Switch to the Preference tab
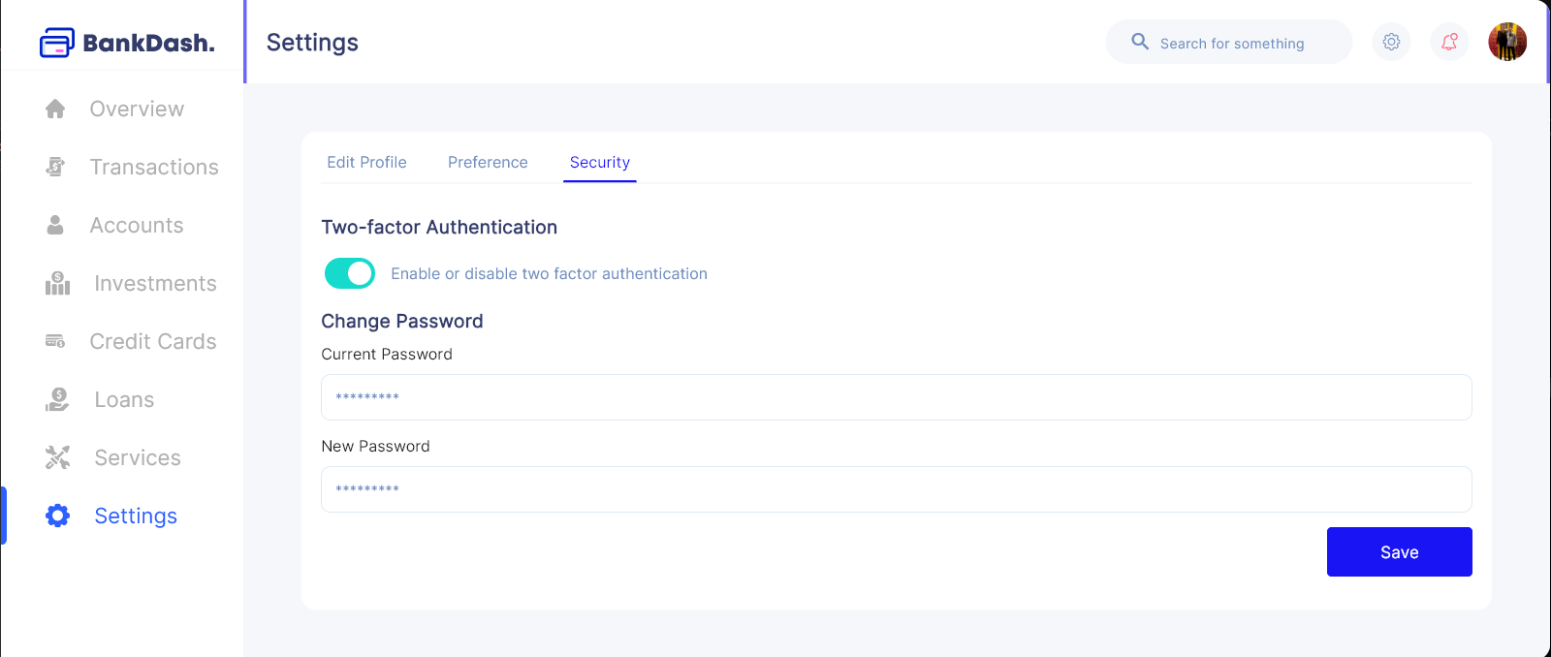 [488, 162]
